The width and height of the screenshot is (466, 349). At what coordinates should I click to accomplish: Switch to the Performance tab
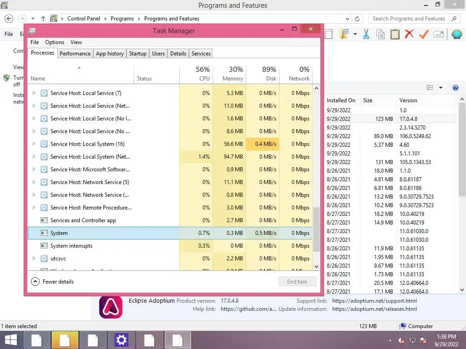pos(75,54)
